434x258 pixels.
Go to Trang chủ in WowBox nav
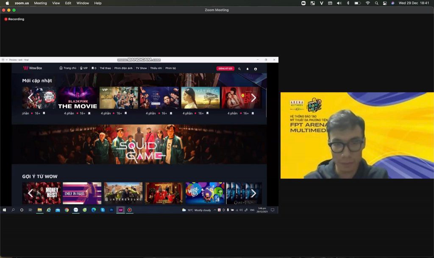coord(68,68)
